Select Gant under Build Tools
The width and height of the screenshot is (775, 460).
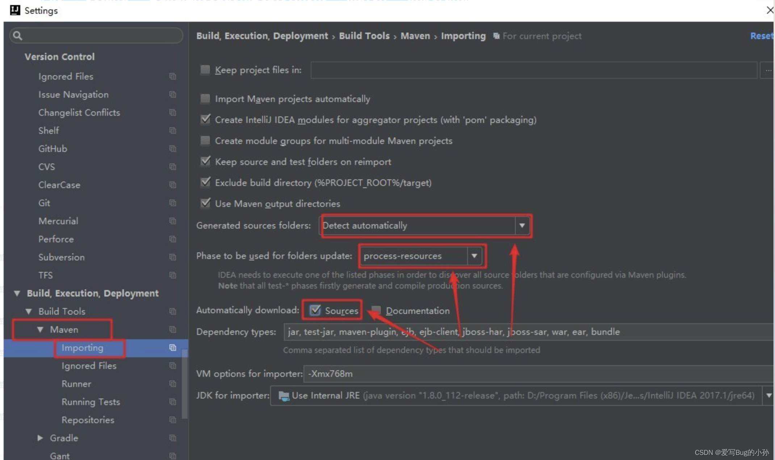tap(59, 455)
